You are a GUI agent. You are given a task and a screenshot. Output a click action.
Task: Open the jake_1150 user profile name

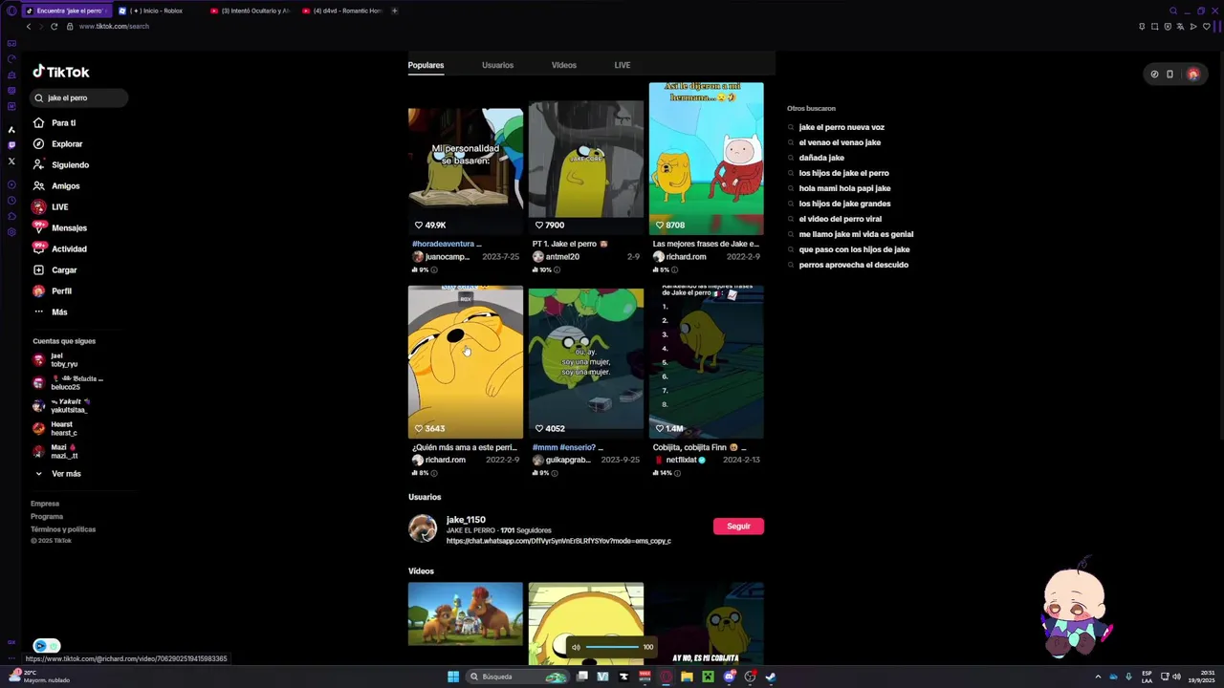click(x=466, y=520)
